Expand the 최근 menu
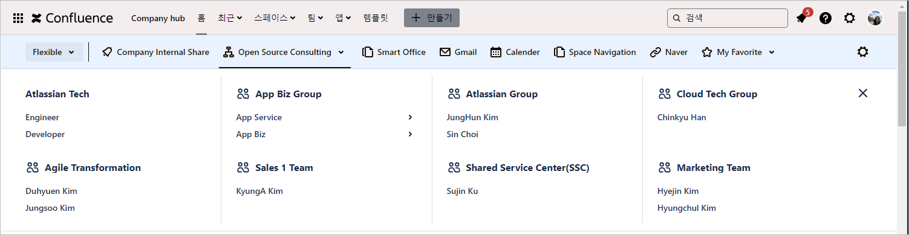This screenshot has height=235, width=909. (230, 18)
